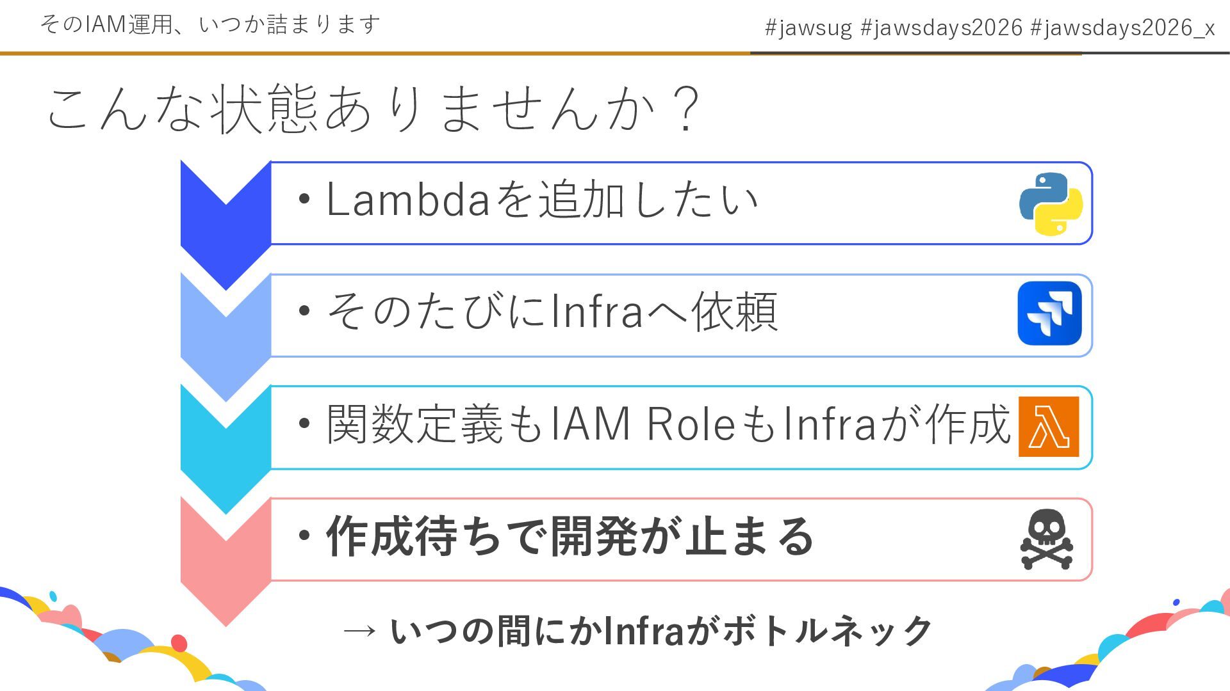Click the header title そのIAM運用、いつか詰まります
Screen dimensions: 1230x691
coord(210,24)
